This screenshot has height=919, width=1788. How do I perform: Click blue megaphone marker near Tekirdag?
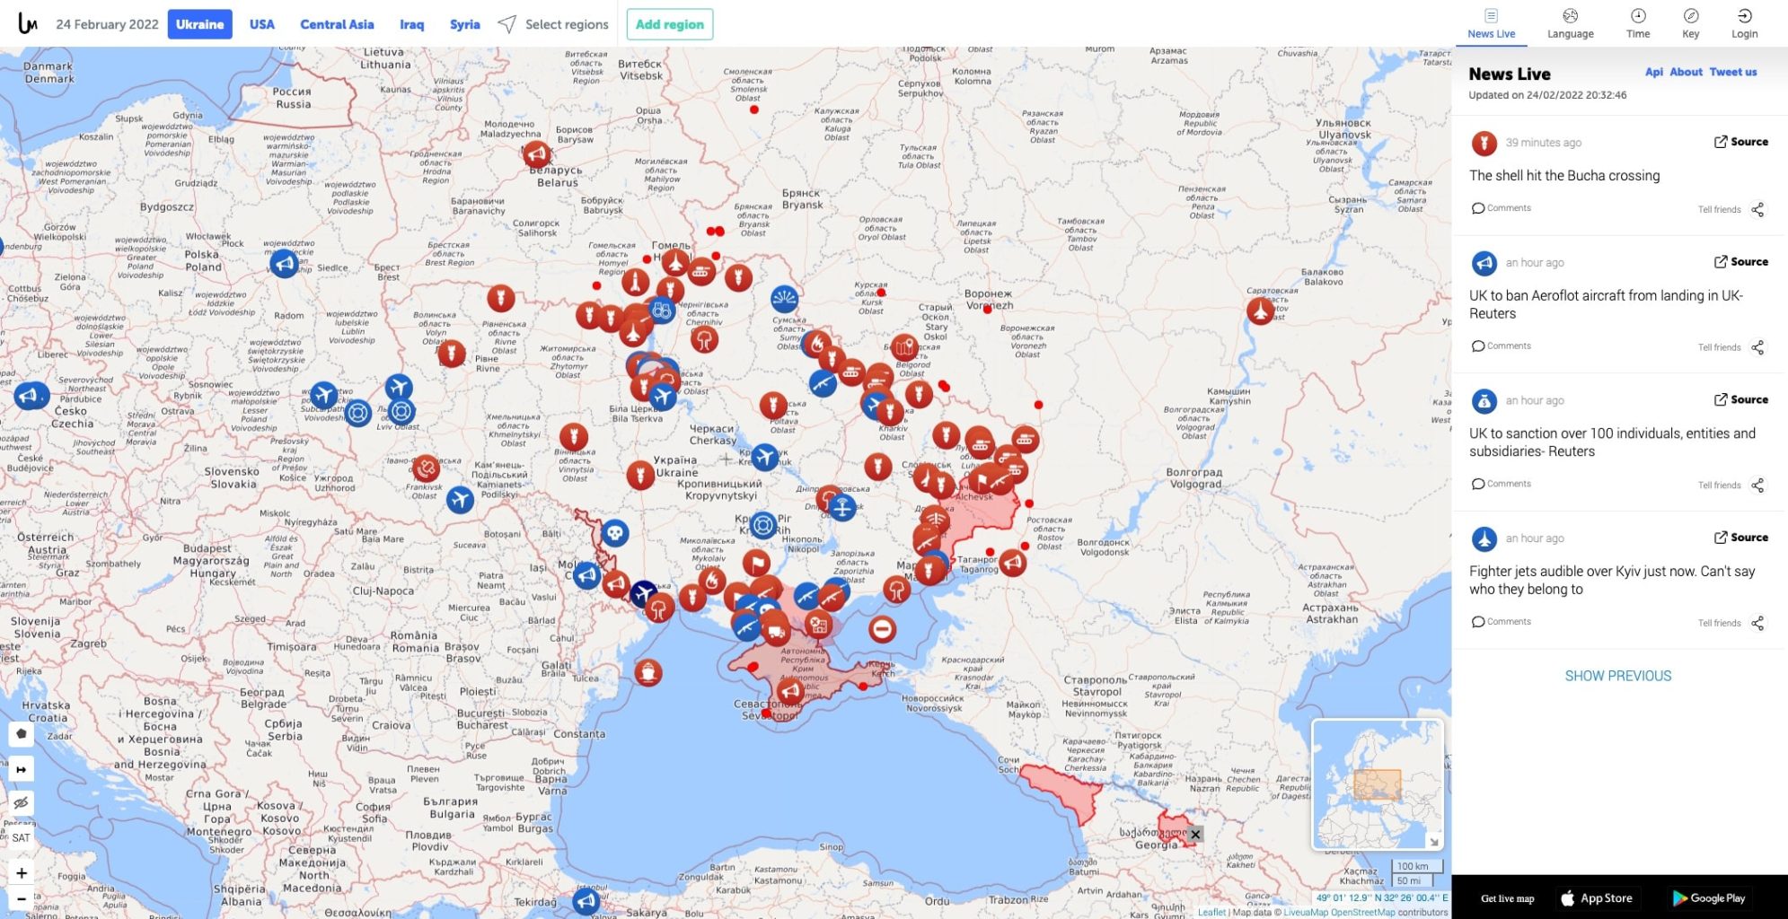pos(586,900)
